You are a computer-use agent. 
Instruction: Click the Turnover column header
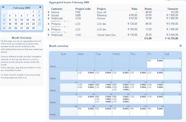[172, 9]
